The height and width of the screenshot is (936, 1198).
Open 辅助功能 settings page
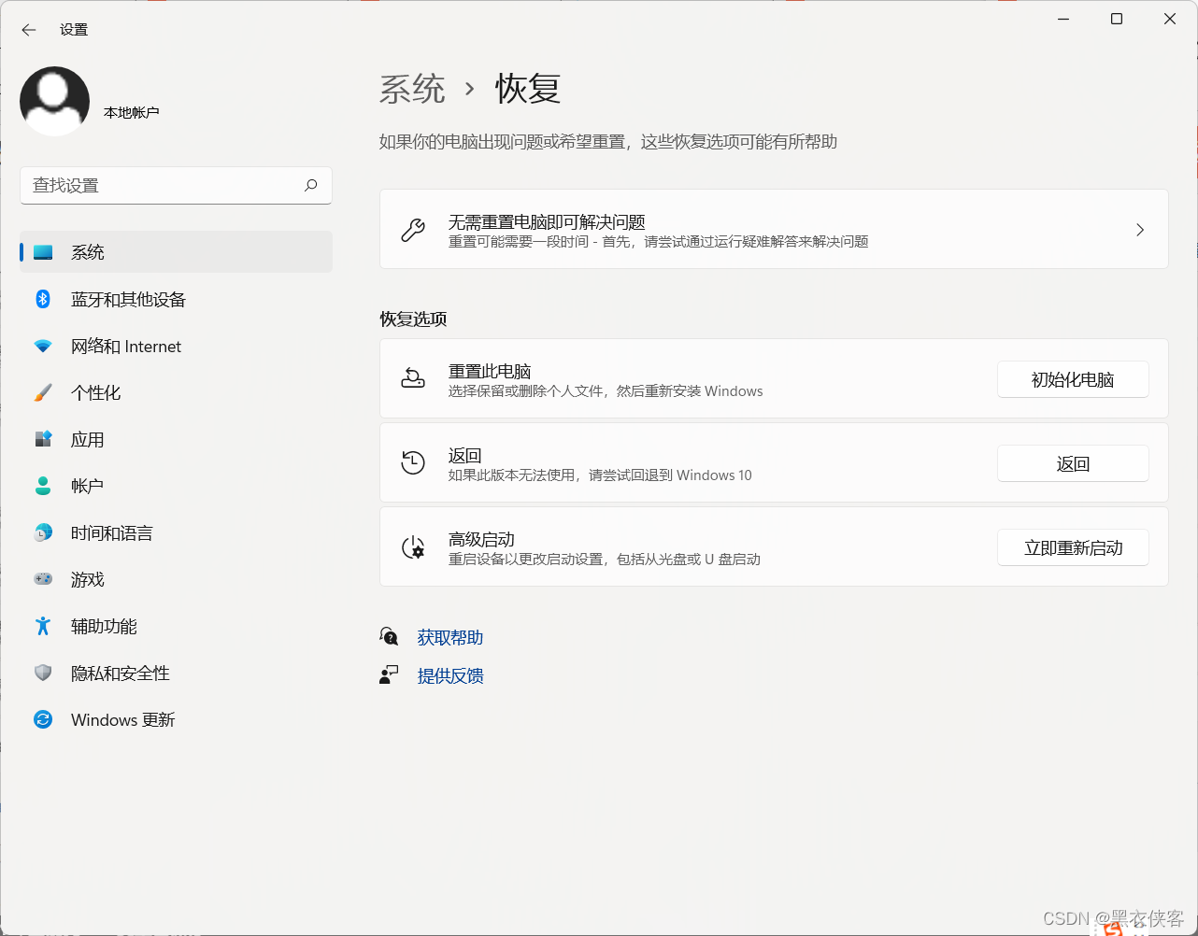pyautogui.click(x=176, y=626)
